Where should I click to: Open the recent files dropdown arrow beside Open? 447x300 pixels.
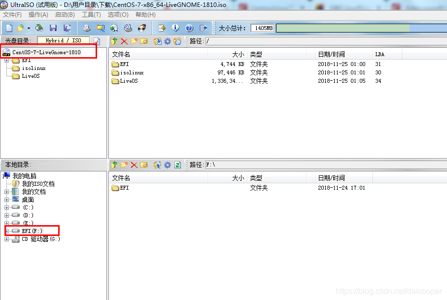tap(29, 28)
